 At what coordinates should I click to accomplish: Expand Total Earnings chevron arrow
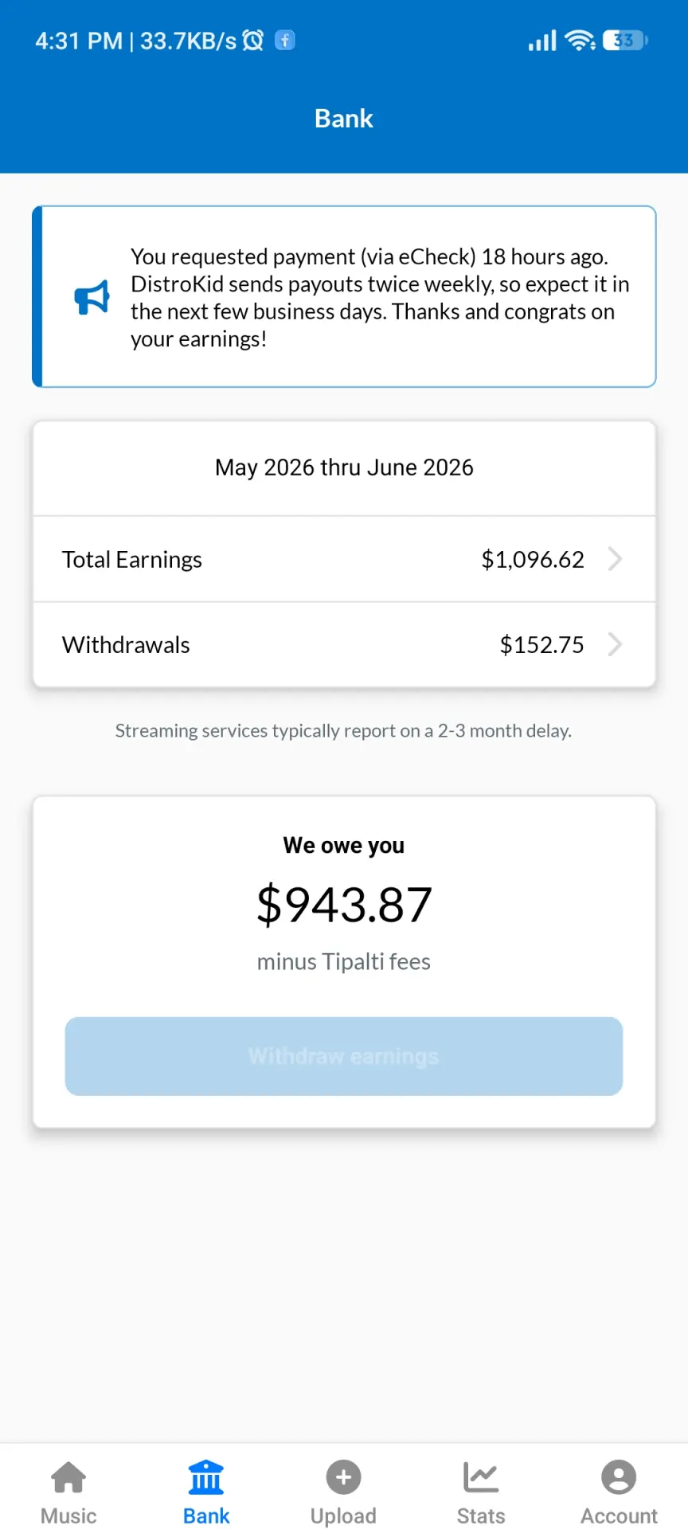(x=615, y=559)
